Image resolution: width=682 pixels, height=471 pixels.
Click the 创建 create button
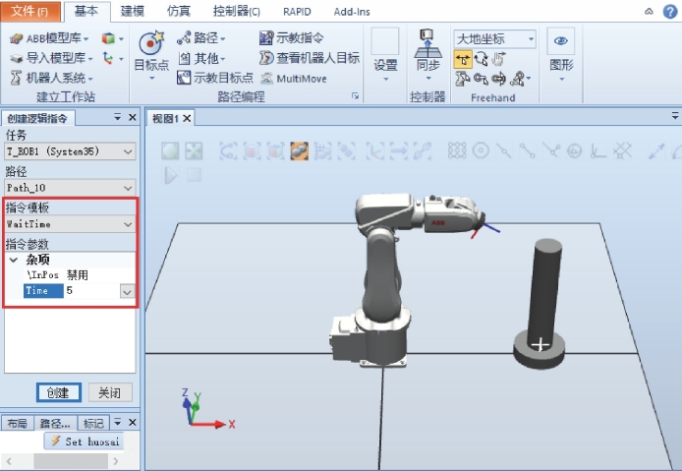pyautogui.click(x=58, y=392)
